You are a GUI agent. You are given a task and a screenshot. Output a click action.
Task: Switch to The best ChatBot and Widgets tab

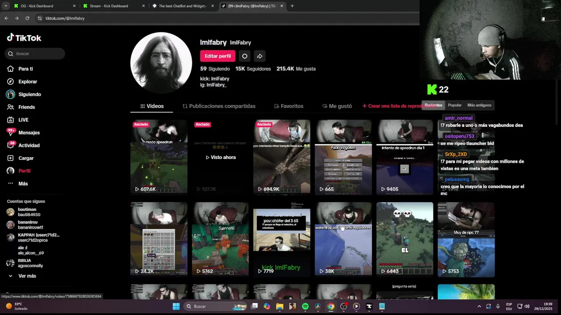pos(183,6)
